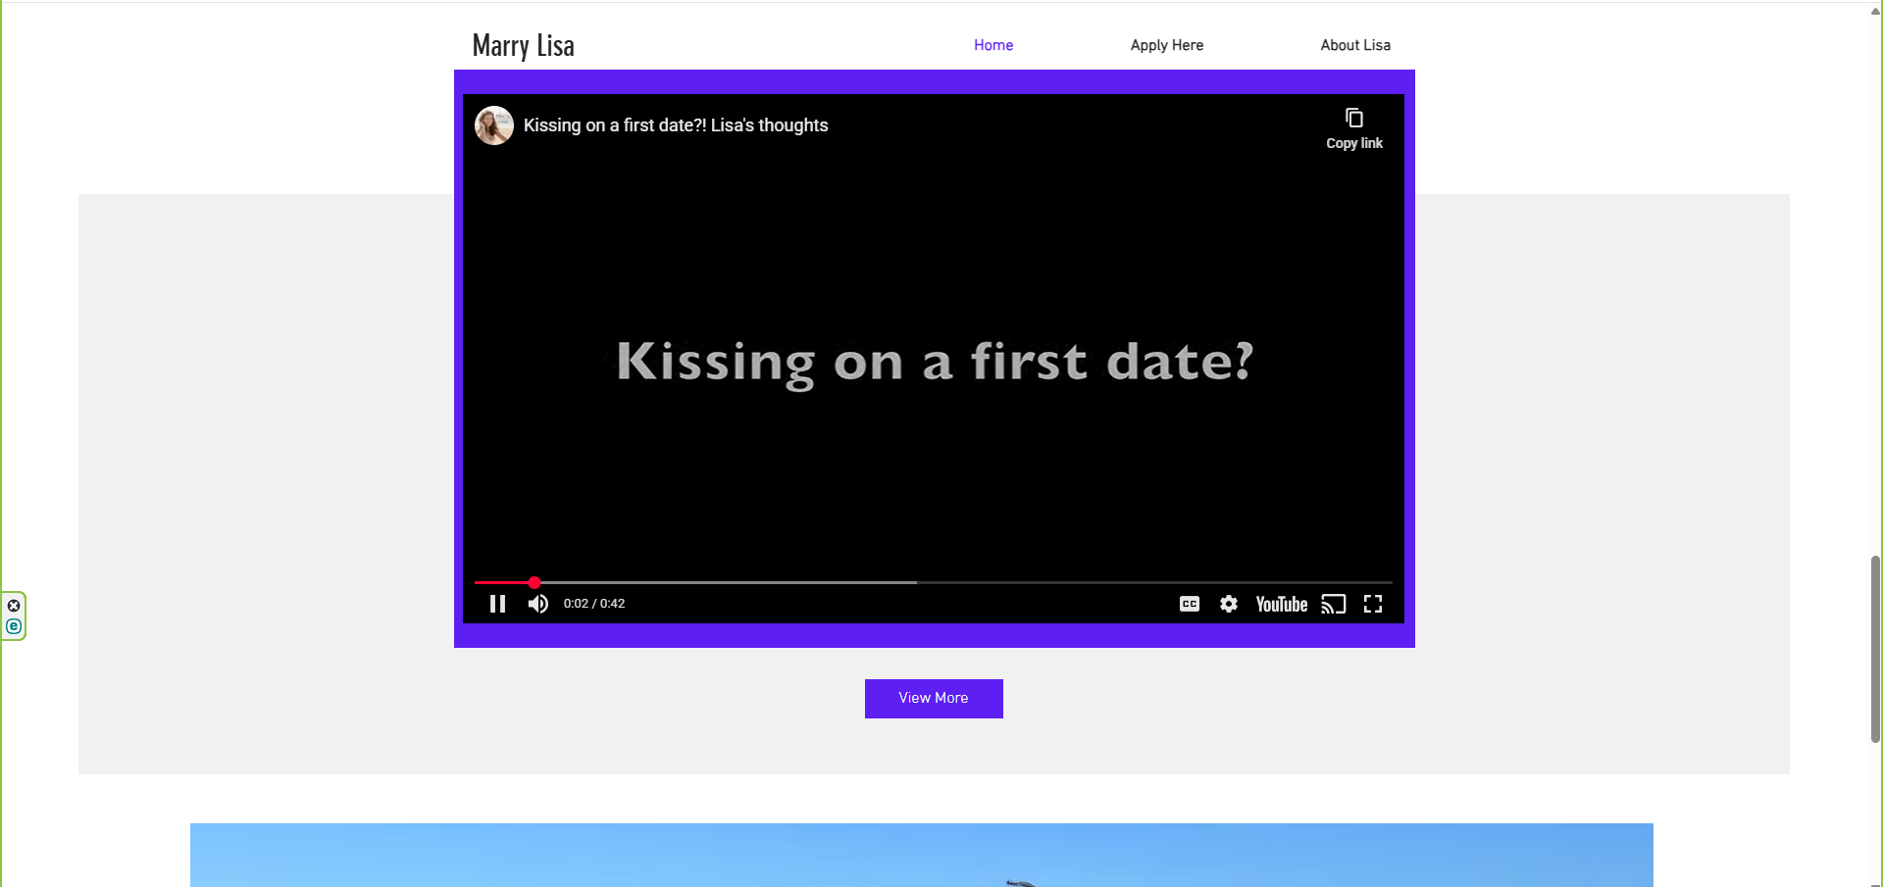Open the 'Kissing on a first date?!' title link
The height and width of the screenshot is (887, 1883).
(676, 125)
